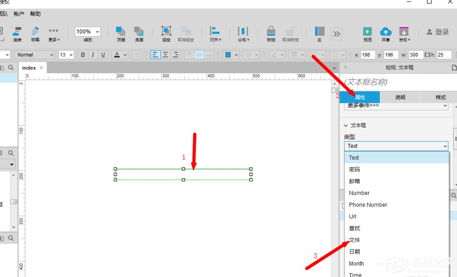Send widget to back with 底层

(x=139, y=34)
